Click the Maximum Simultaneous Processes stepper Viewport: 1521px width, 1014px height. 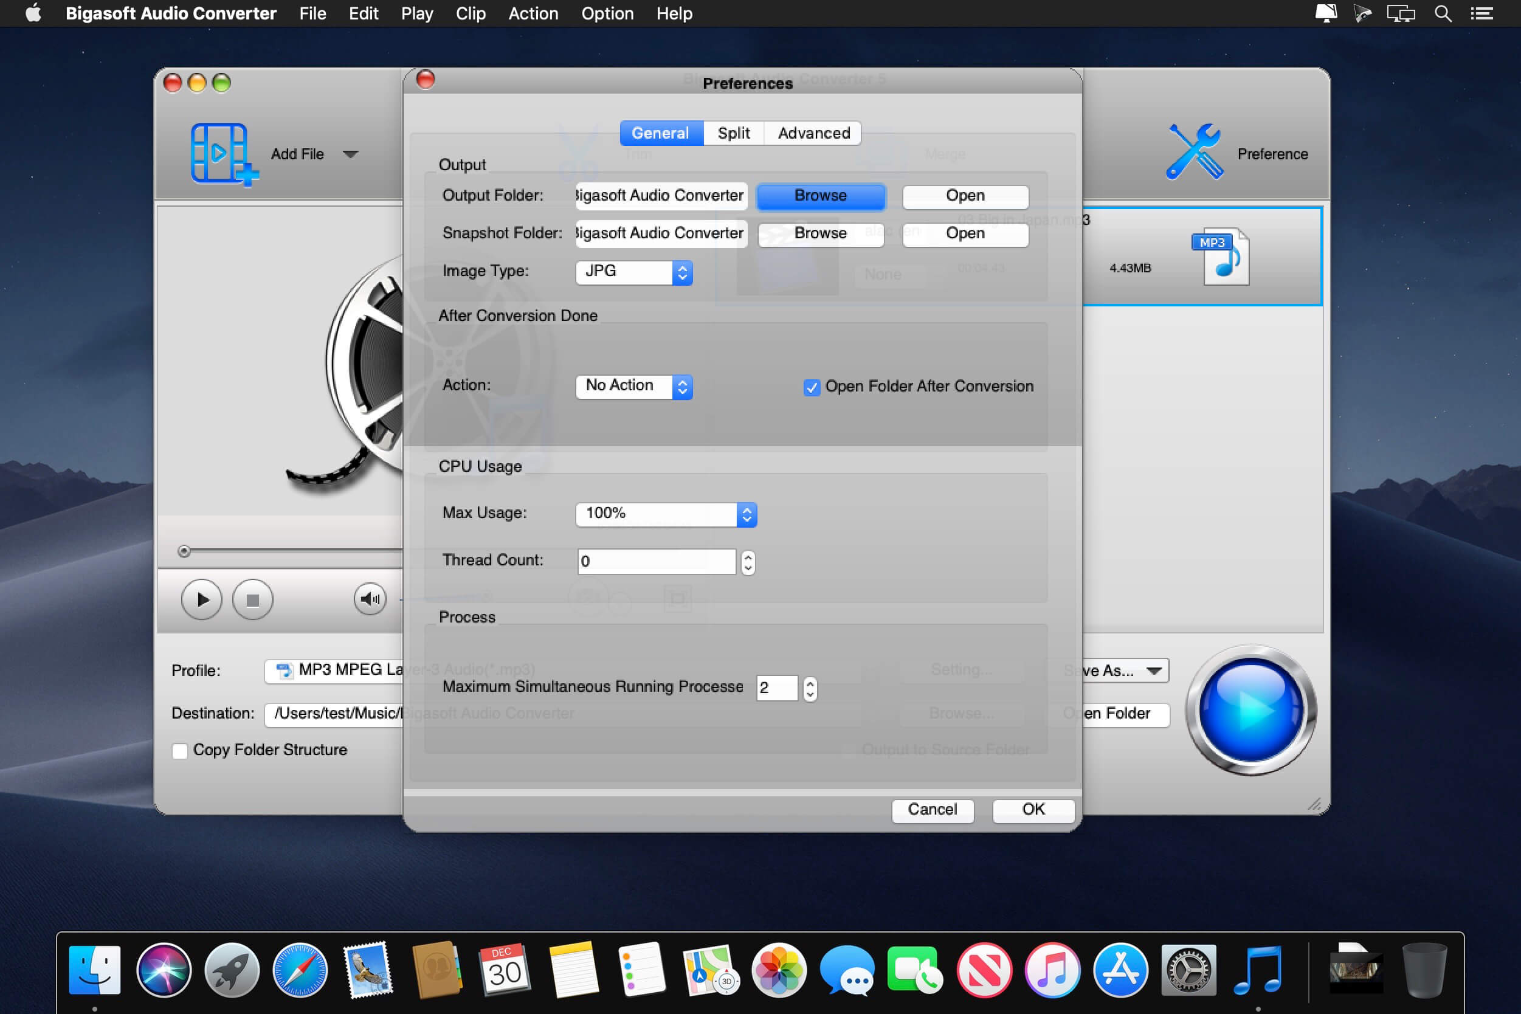[810, 688]
